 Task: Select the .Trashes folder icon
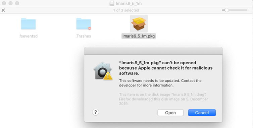84,24
